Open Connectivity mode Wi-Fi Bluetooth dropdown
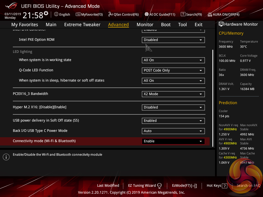The image size is (263, 197). coord(173,141)
